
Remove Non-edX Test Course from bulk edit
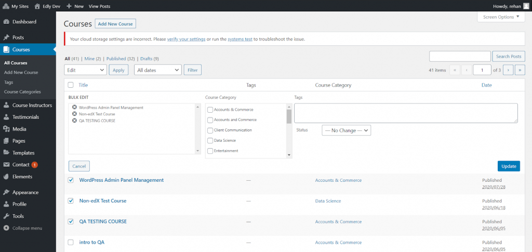click(x=74, y=114)
